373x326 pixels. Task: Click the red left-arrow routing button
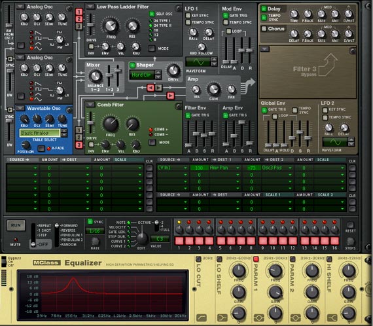151,88
